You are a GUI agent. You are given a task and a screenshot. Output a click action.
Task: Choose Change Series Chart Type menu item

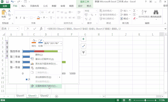(x=46, y=64)
